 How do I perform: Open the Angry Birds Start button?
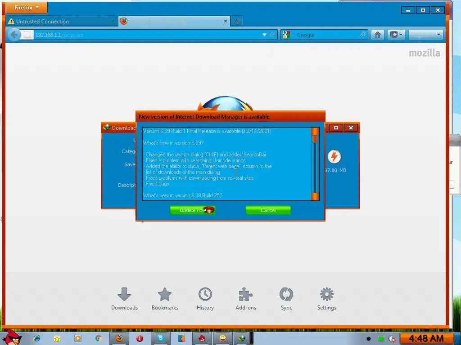(x=12, y=337)
